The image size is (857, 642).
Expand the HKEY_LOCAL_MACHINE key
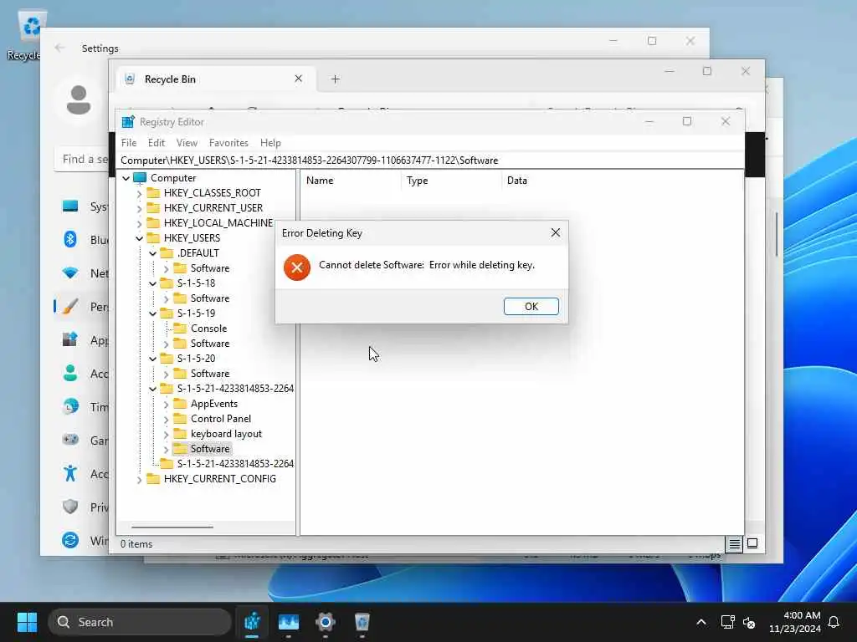coord(140,223)
